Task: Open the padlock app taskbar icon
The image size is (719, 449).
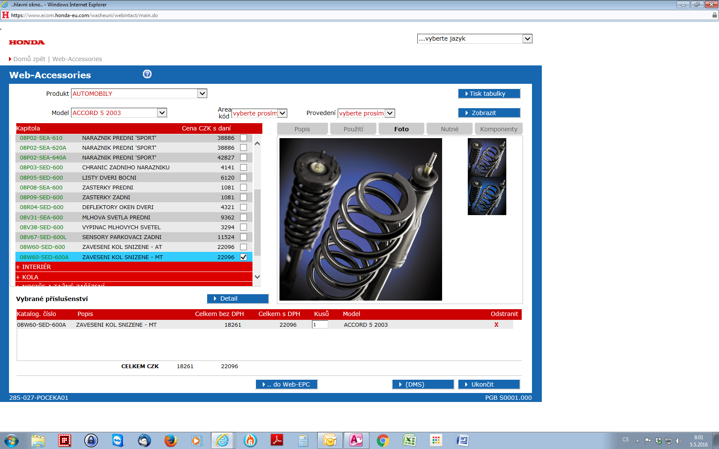Action: [91, 440]
